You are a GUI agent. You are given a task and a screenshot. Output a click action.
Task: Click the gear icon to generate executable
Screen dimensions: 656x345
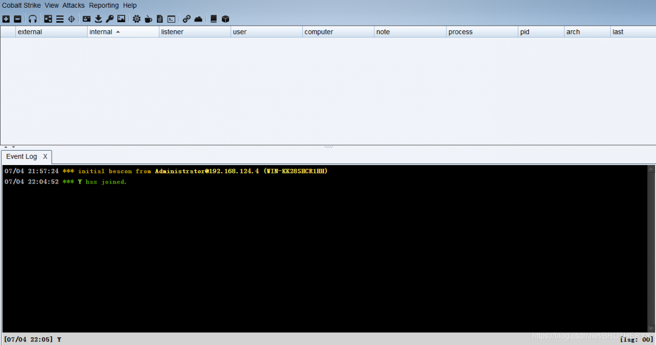(x=136, y=19)
